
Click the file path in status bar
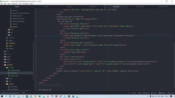tap(10, 93)
